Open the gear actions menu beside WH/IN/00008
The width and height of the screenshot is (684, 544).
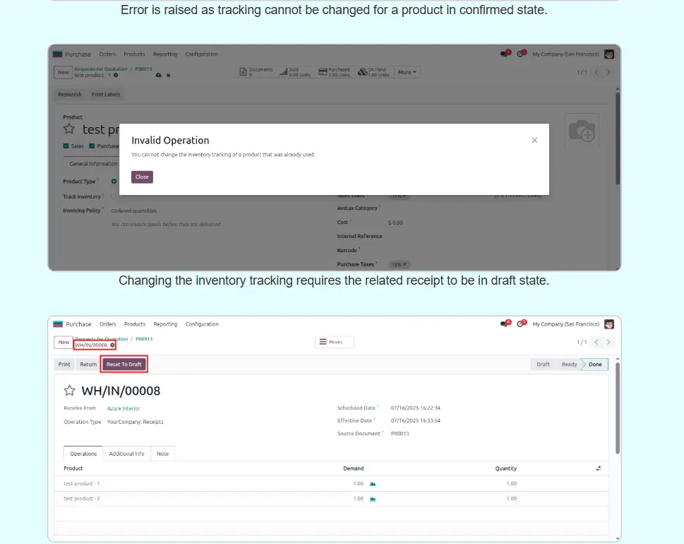(x=112, y=345)
